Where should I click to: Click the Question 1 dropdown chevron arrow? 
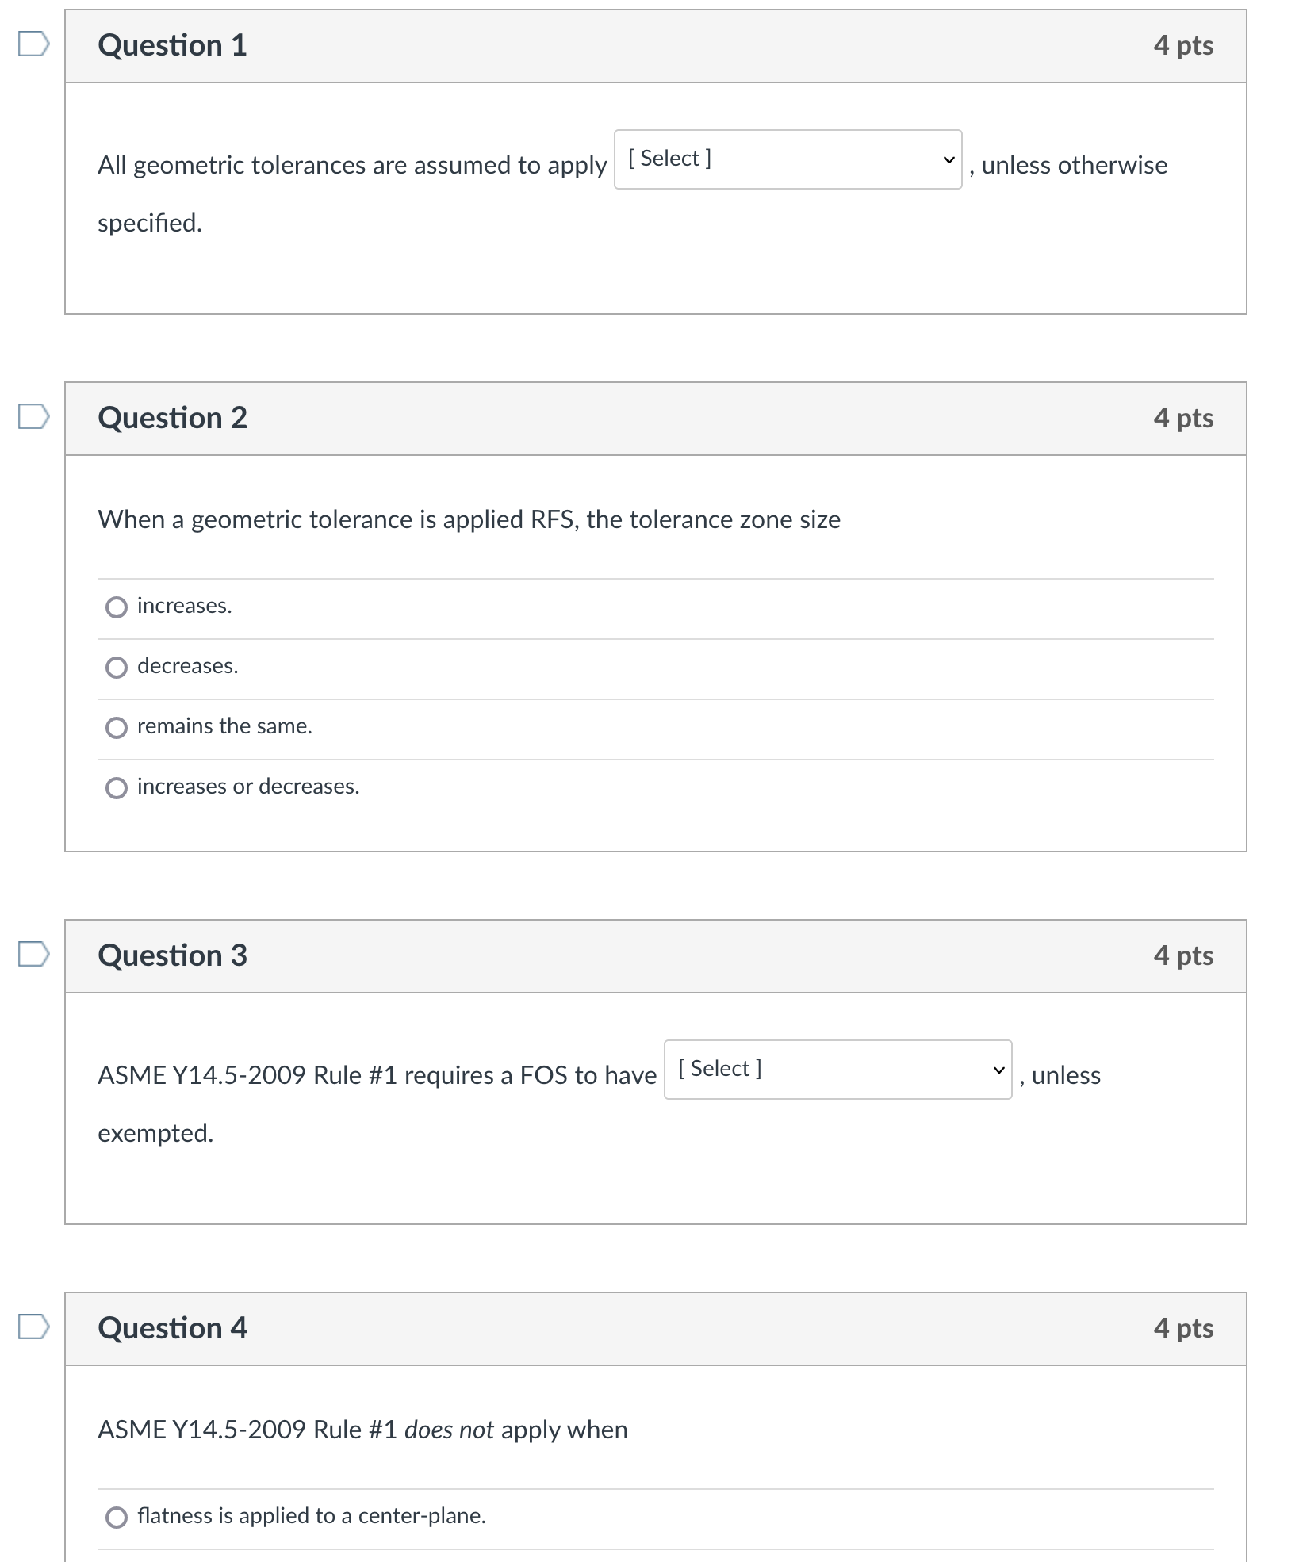[x=949, y=159]
